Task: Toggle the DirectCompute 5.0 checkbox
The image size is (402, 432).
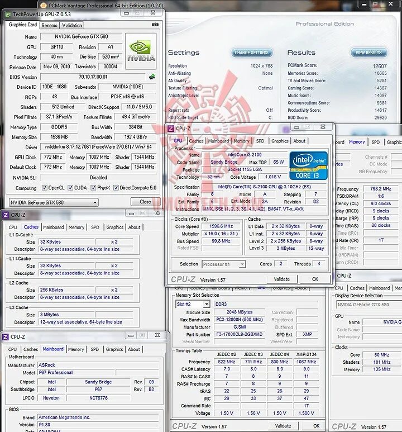Action: [x=116, y=188]
